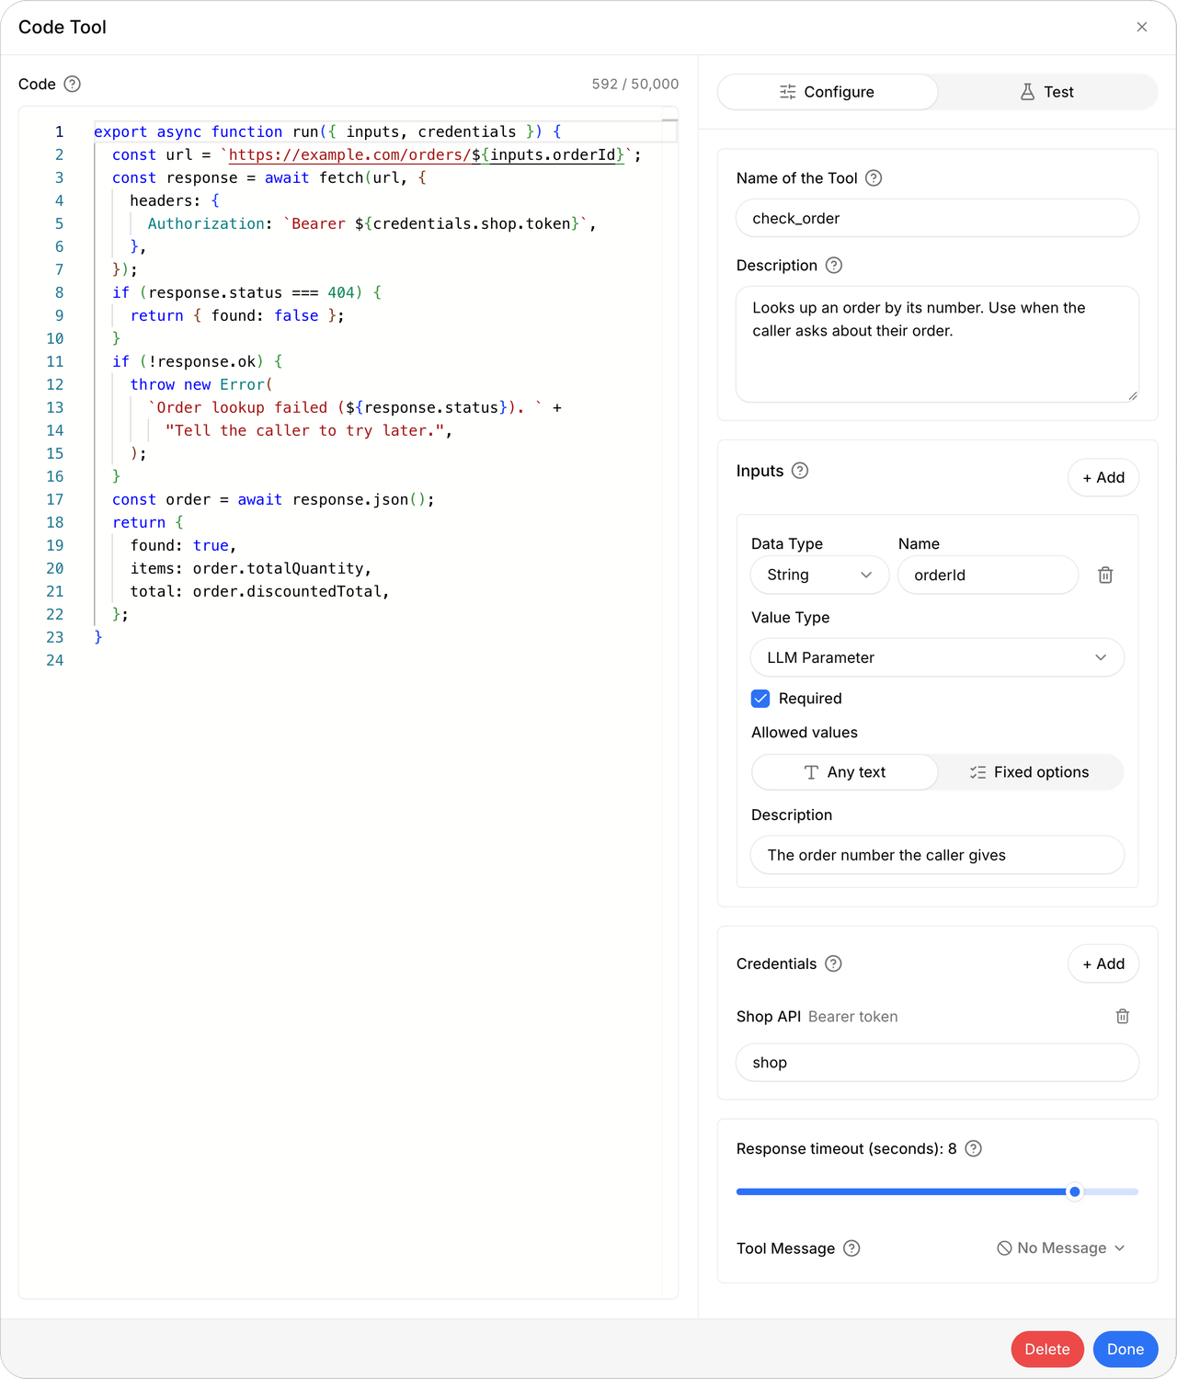This screenshot has width=1177, height=1379.
Task: Select Any text for allowed values
Action: 845,772
